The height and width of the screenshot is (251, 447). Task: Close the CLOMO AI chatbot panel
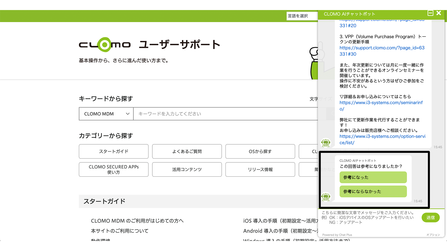pyautogui.click(x=439, y=13)
